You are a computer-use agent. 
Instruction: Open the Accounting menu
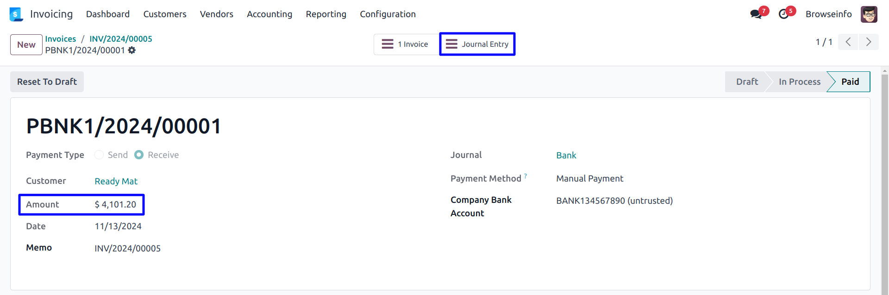point(269,14)
